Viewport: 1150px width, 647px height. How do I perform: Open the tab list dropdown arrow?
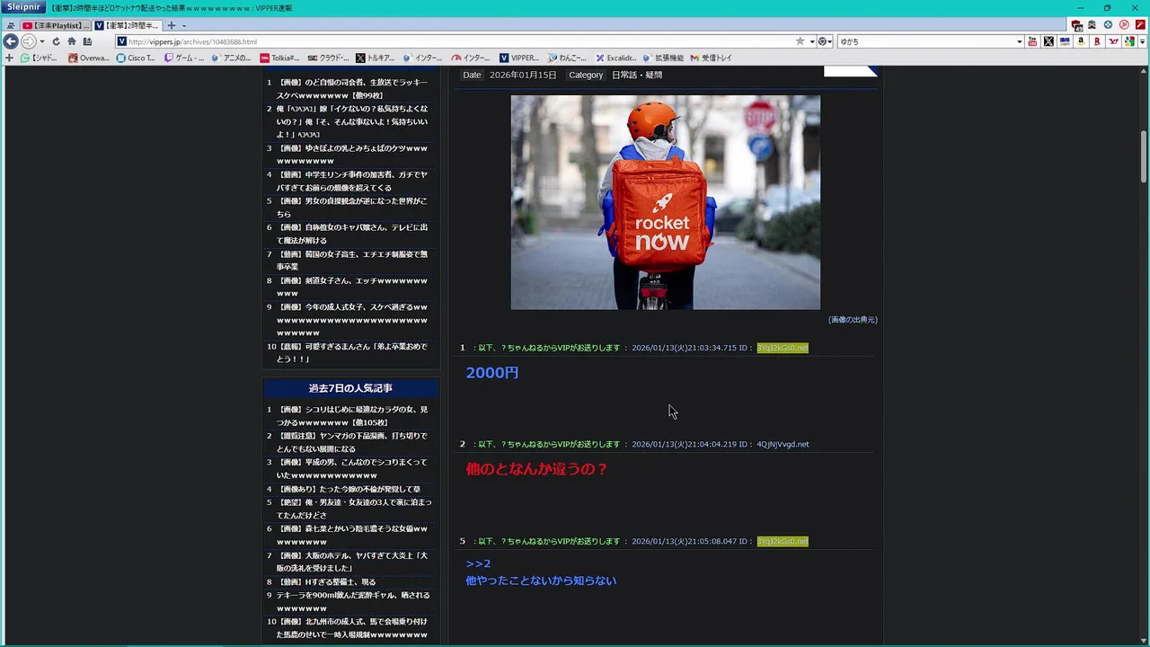coord(183,25)
